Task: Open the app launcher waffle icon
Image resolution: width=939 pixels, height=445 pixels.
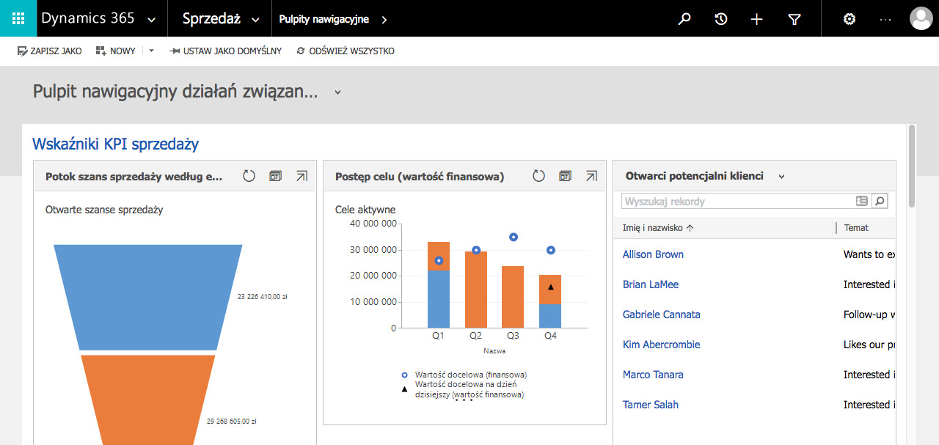Action: 18,18
